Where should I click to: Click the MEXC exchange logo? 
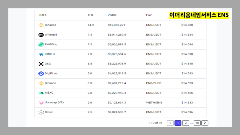pyautogui.click(x=41, y=93)
